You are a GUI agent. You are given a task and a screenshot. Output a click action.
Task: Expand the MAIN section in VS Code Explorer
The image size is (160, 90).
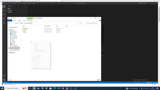(9, 8)
